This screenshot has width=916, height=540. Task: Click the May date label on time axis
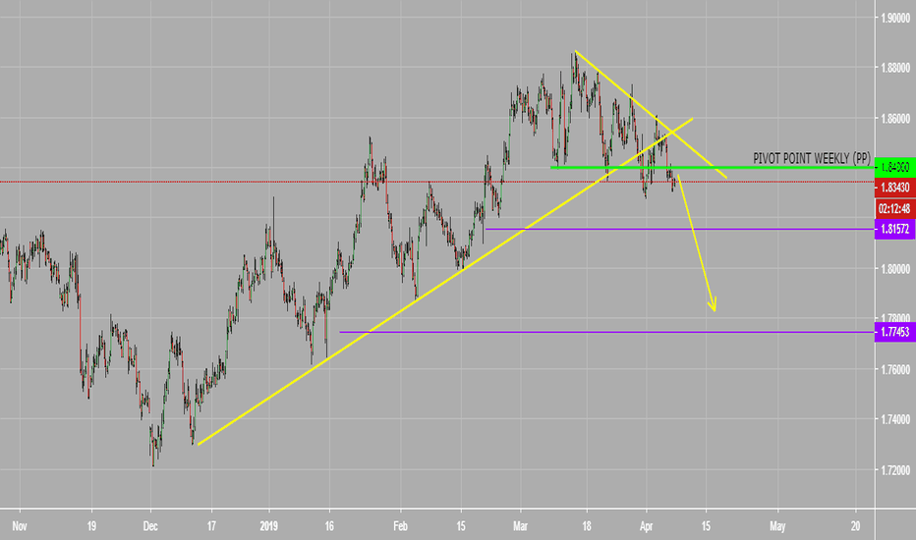[777, 526]
